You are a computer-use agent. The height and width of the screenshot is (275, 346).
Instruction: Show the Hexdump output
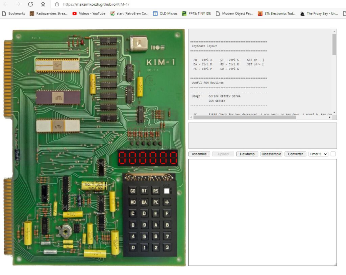pos(247,154)
